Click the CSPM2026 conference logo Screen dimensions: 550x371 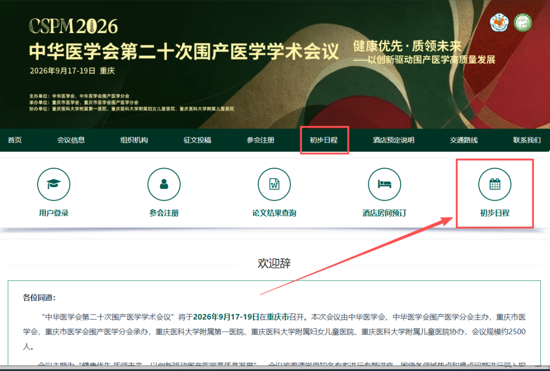73,26
